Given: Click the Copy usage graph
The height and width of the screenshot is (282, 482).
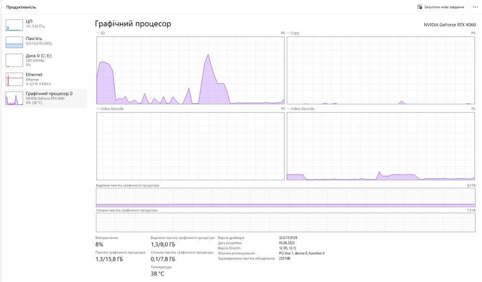Looking at the screenshot, I should [381, 70].
